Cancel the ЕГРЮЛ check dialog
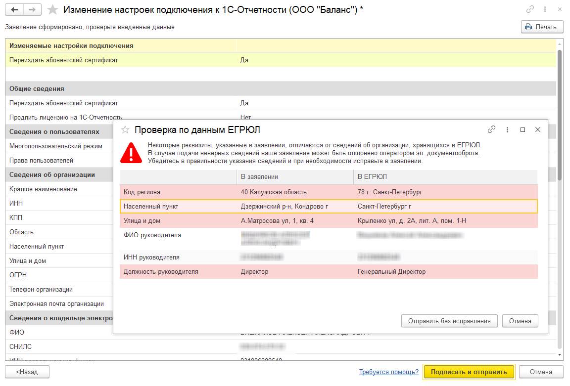The width and height of the screenshot is (570, 386). (520, 321)
